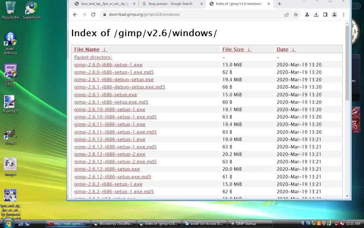Image resolution: width=364 pixels, height=228 pixels.
Task: Switch to Blocked by Cloudflare taskbar window
Action: coord(114,224)
